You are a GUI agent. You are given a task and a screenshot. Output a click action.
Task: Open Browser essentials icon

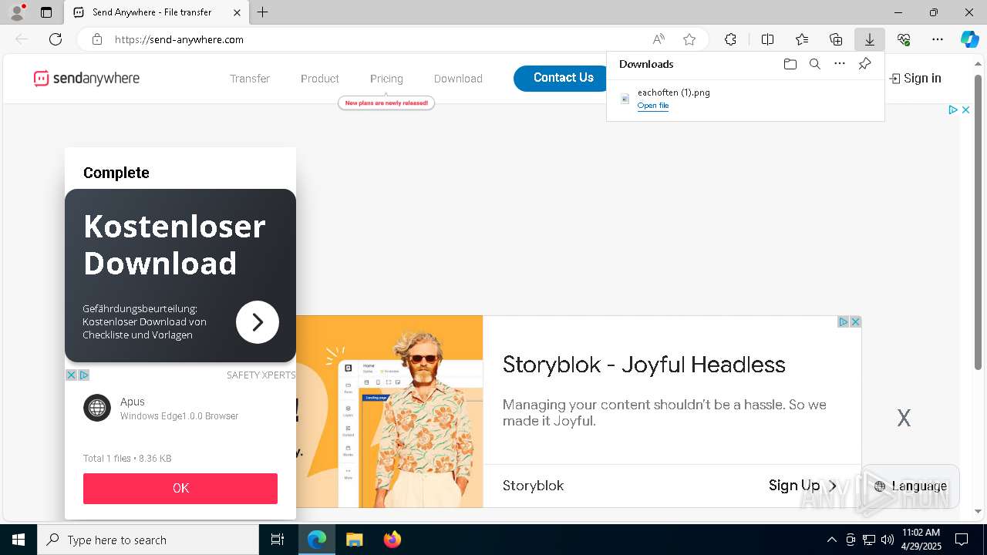tap(904, 39)
